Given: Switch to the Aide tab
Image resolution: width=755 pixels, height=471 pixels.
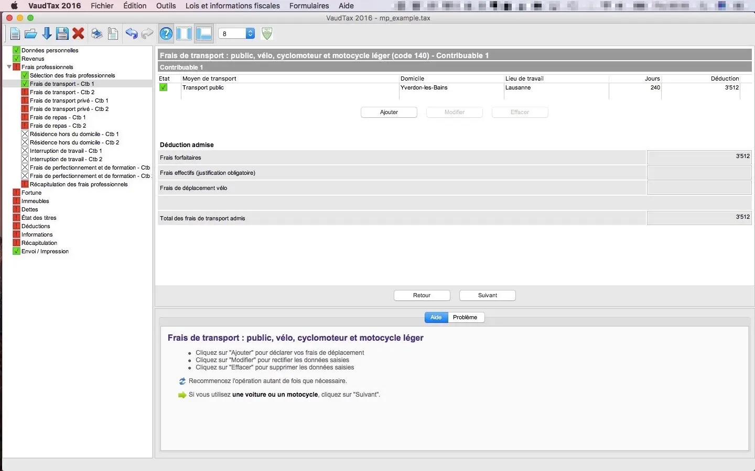Looking at the screenshot, I should click(x=436, y=317).
